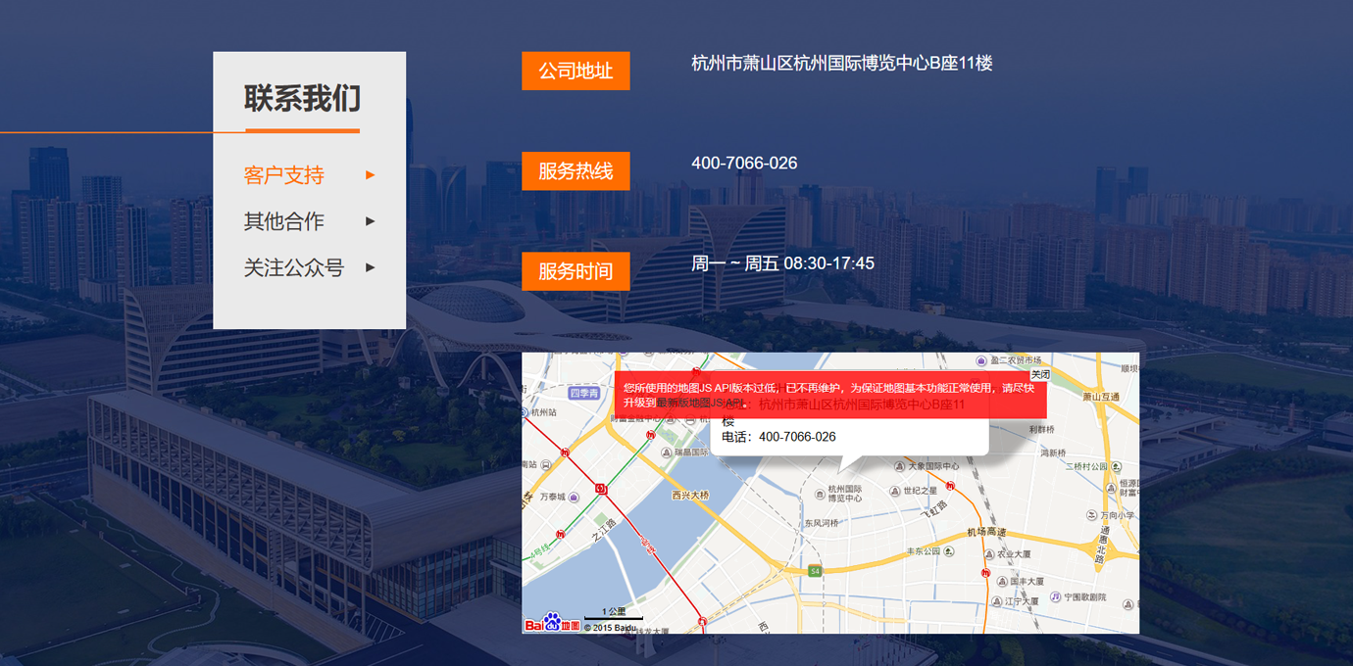
Task: Click the orange 公司地址 label
Action: pos(576,71)
